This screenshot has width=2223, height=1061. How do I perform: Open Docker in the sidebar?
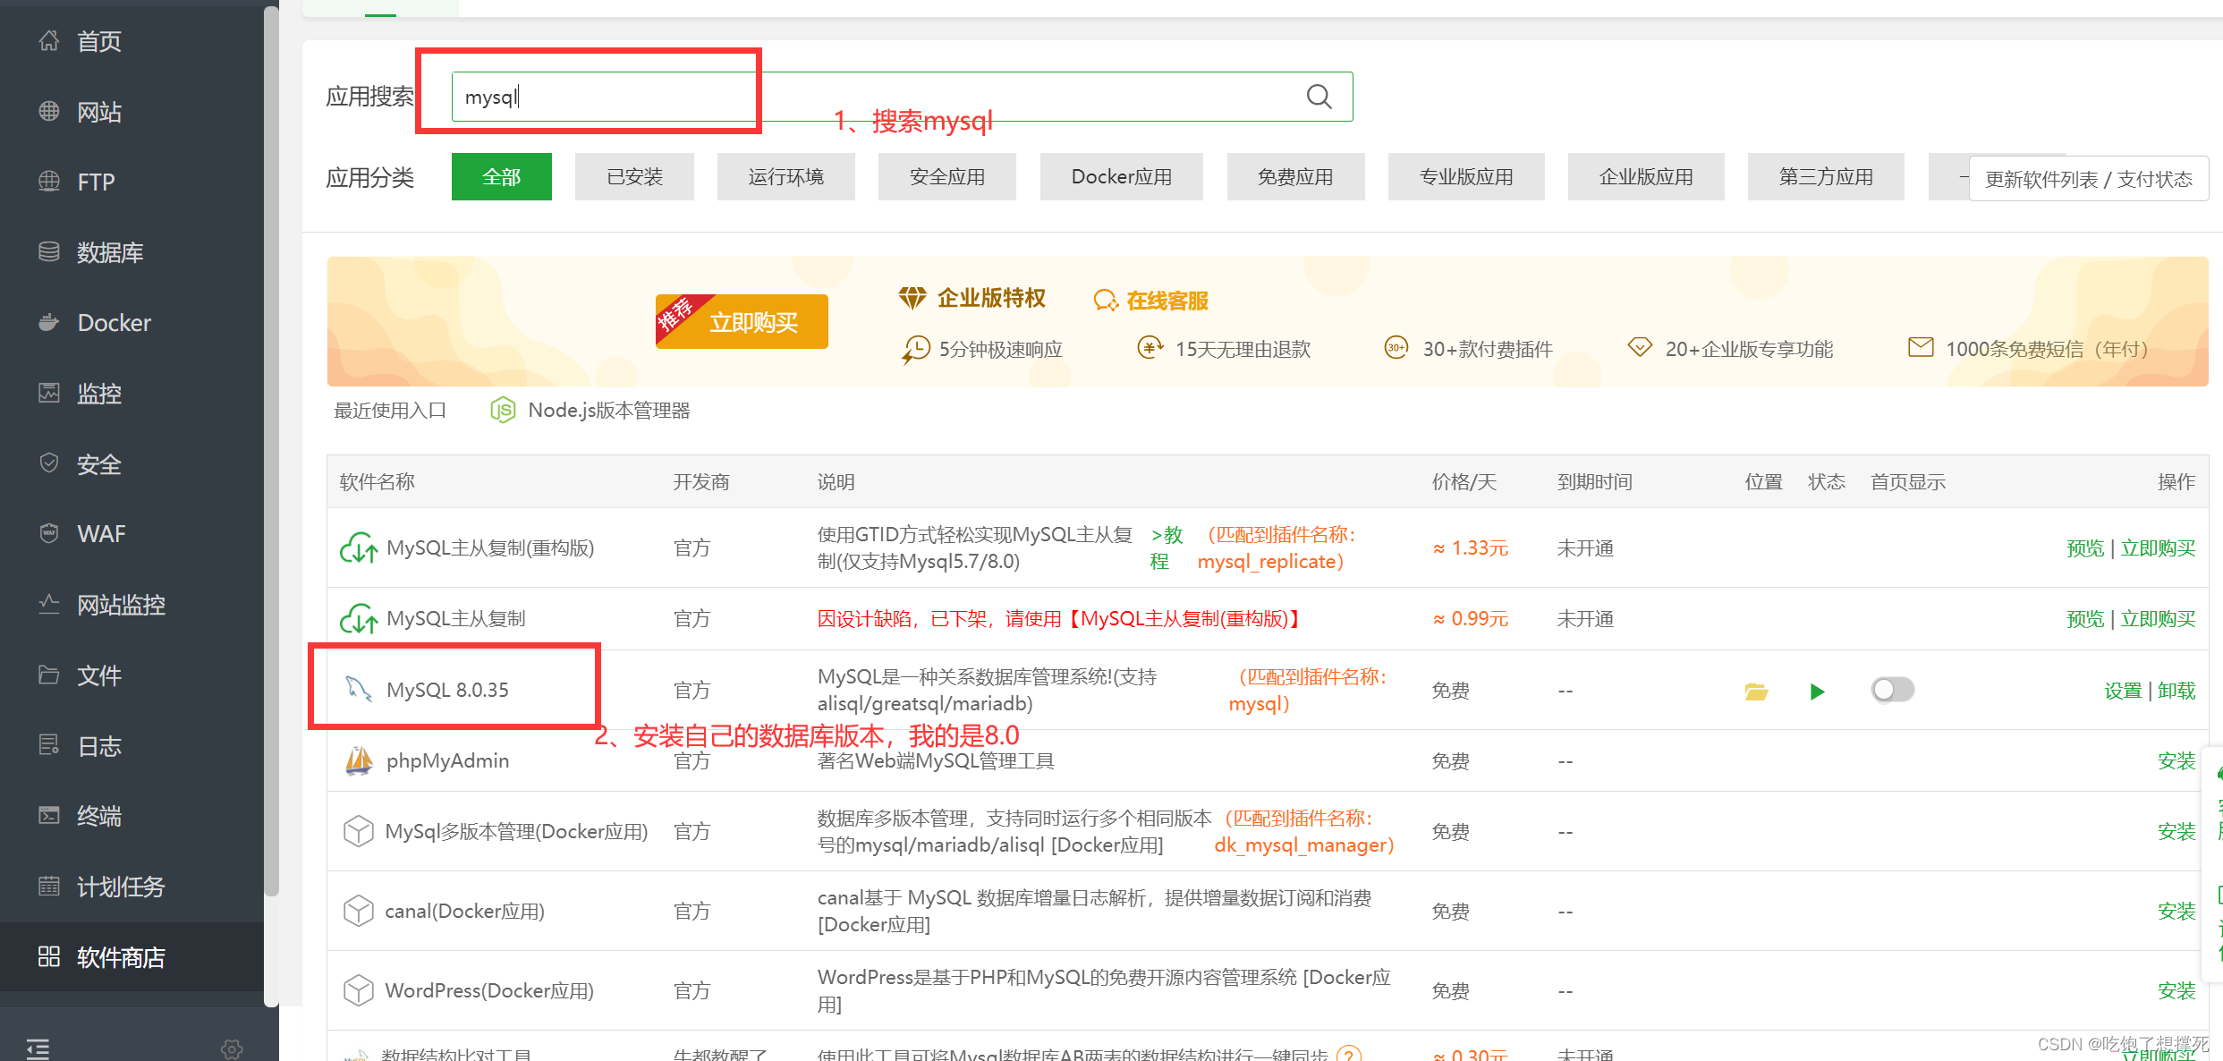[114, 323]
